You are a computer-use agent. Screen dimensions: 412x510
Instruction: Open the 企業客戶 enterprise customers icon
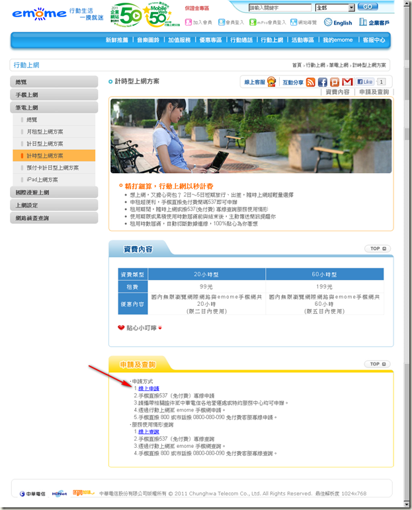[374, 22]
